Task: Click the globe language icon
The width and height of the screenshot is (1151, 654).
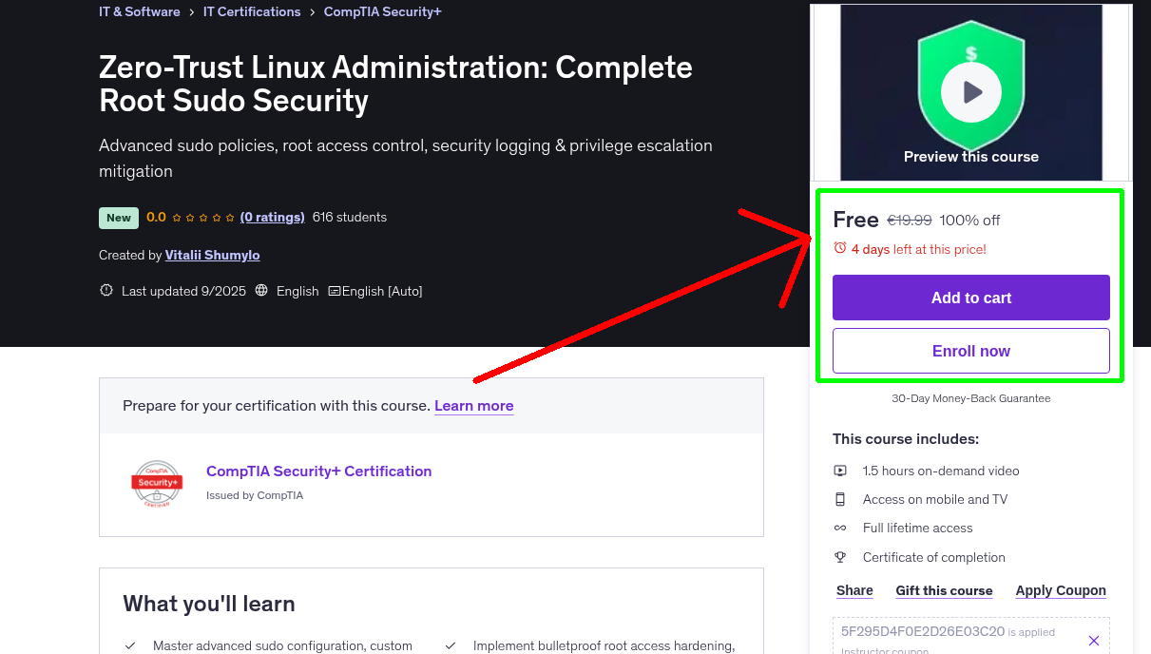Action: click(262, 291)
